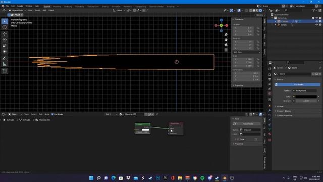Open the Render menu

pyautogui.click(x=20, y=6)
